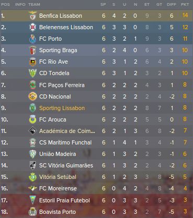Click the Benfica Lissabon club crest
Image resolution: width=193 pixels, height=218 pixels.
click(x=32, y=16)
